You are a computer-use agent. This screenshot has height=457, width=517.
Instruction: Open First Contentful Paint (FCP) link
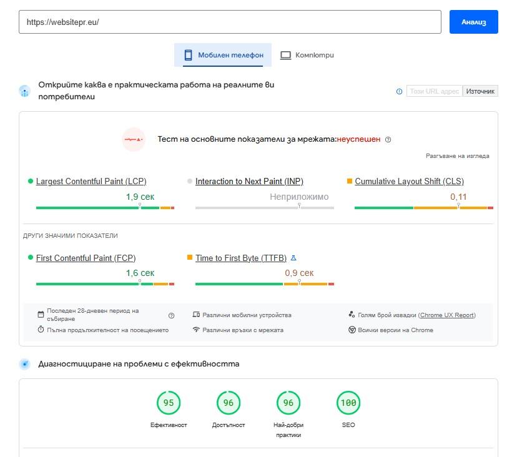coord(86,258)
